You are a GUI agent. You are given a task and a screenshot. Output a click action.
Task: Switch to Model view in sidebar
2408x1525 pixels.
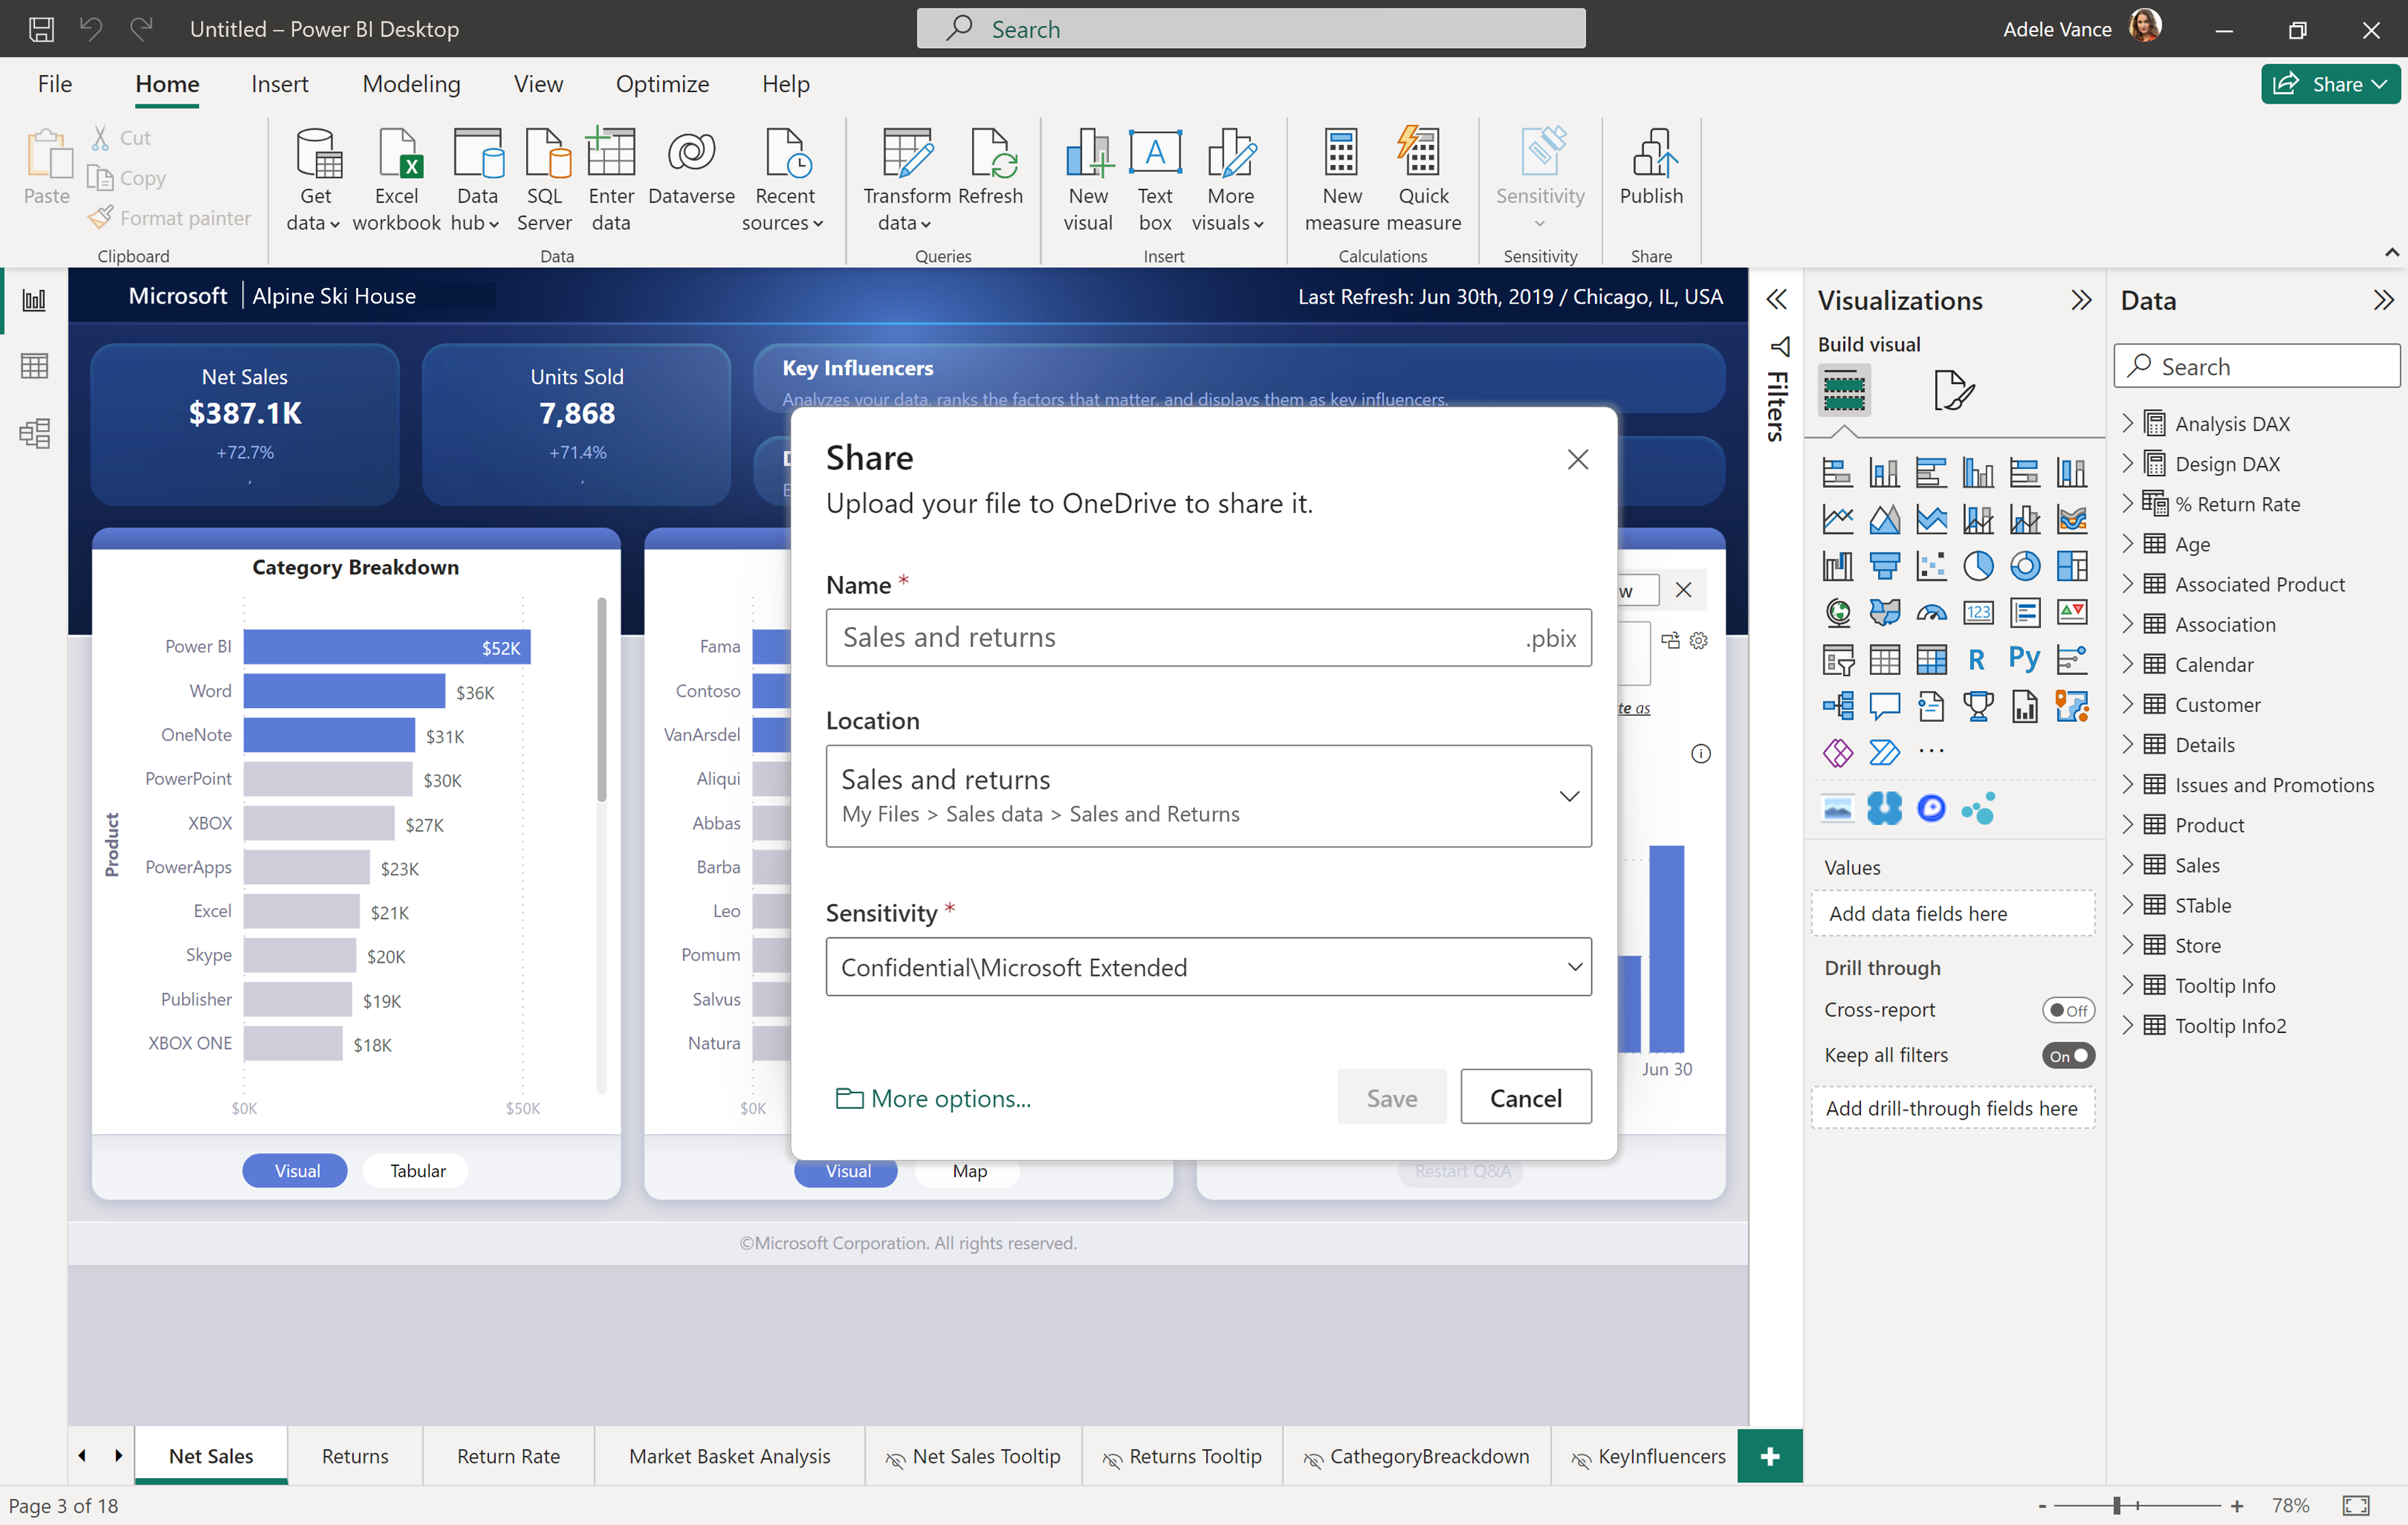tap(34, 433)
